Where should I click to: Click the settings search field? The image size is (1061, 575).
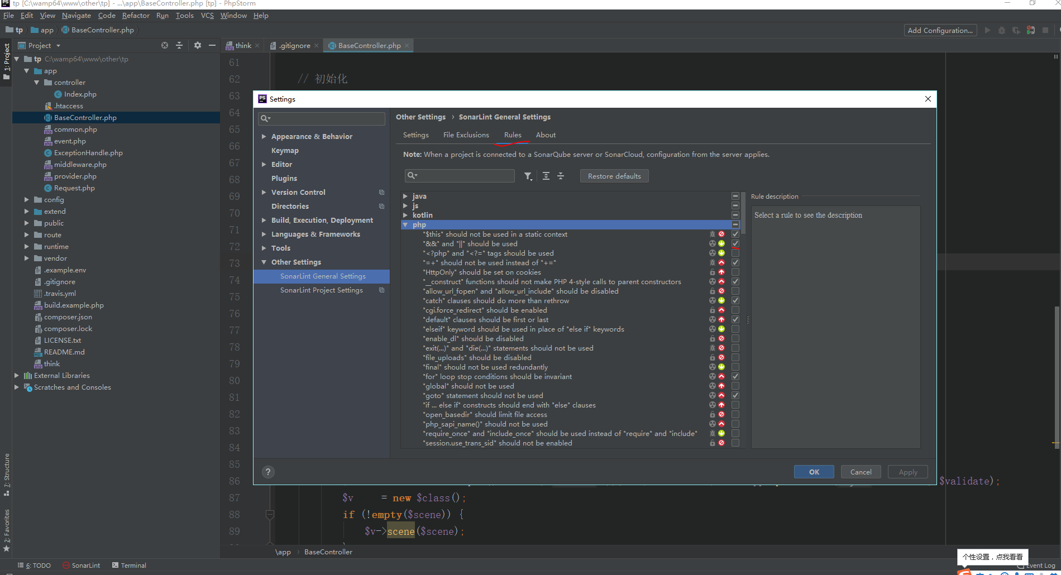pyautogui.click(x=322, y=118)
